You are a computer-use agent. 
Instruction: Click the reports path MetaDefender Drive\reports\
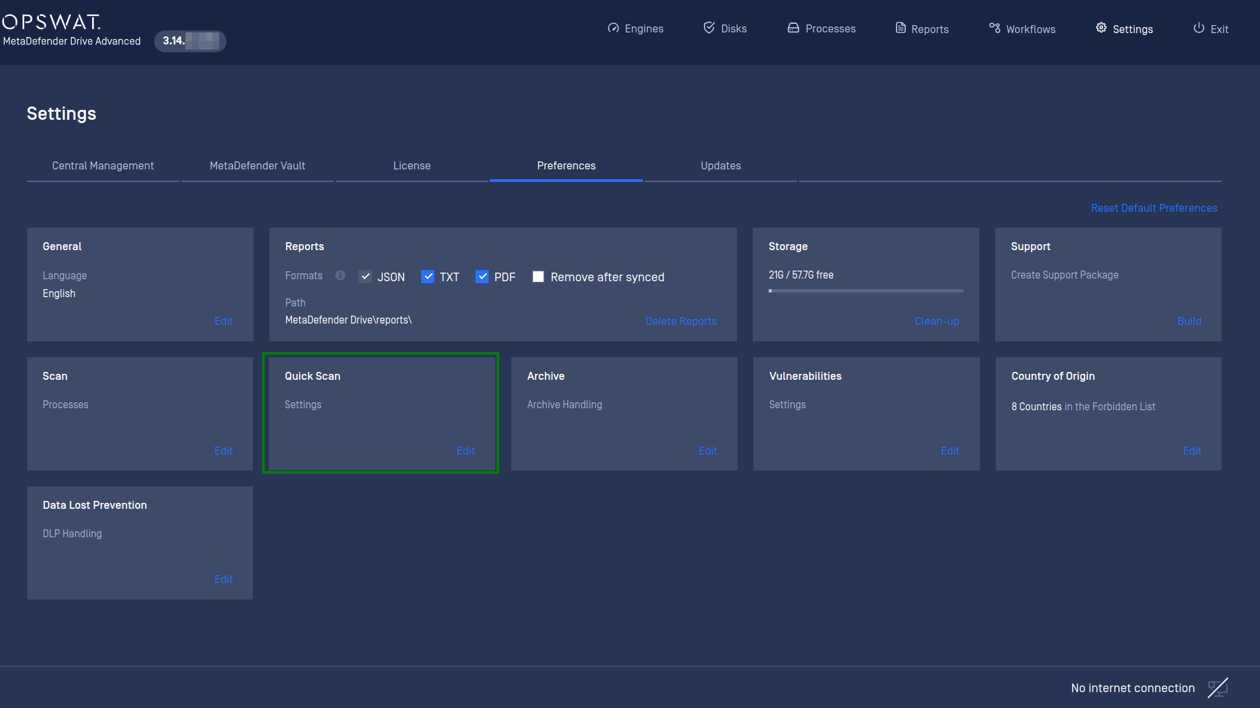point(348,320)
